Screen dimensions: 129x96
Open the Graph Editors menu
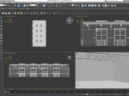[x=29, y=3]
